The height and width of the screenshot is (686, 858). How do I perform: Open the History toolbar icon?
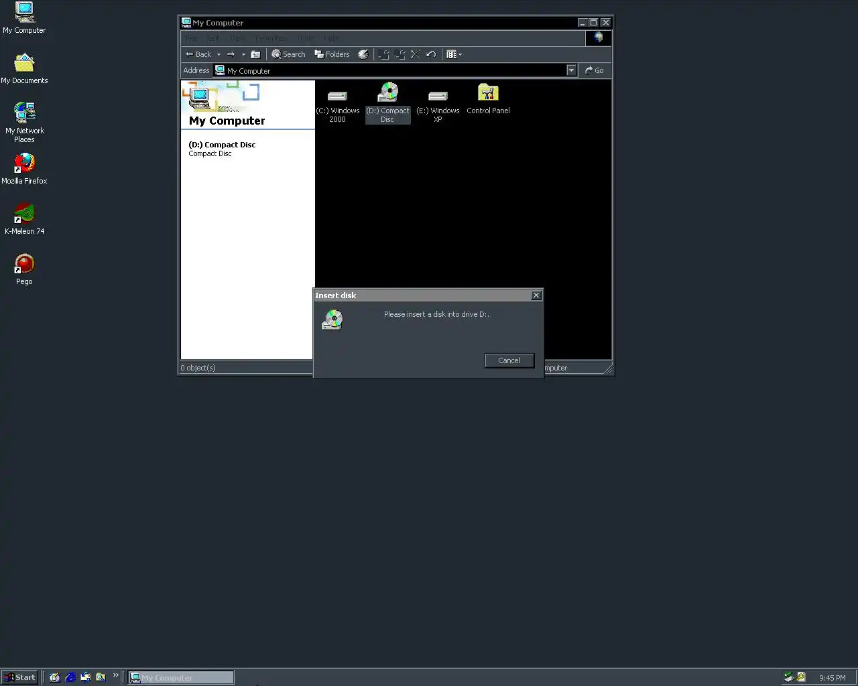point(363,54)
